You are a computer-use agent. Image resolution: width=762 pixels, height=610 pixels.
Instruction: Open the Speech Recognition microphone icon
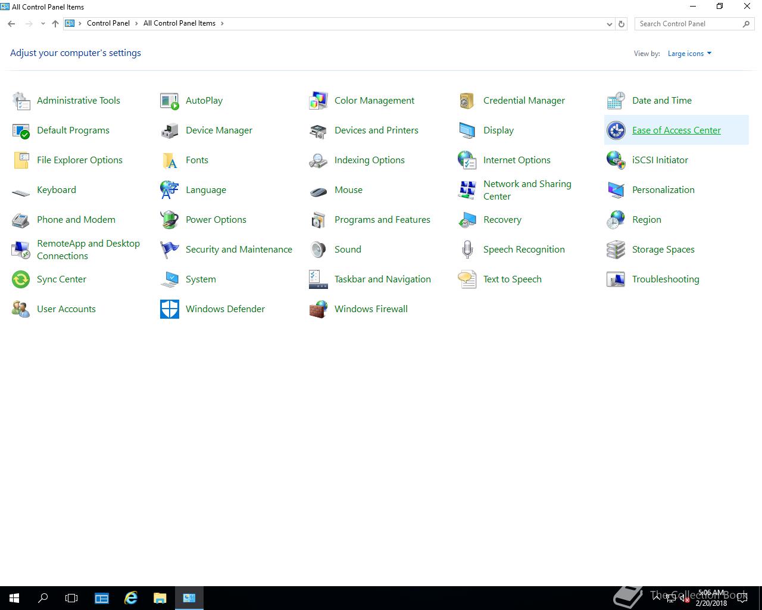(467, 250)
